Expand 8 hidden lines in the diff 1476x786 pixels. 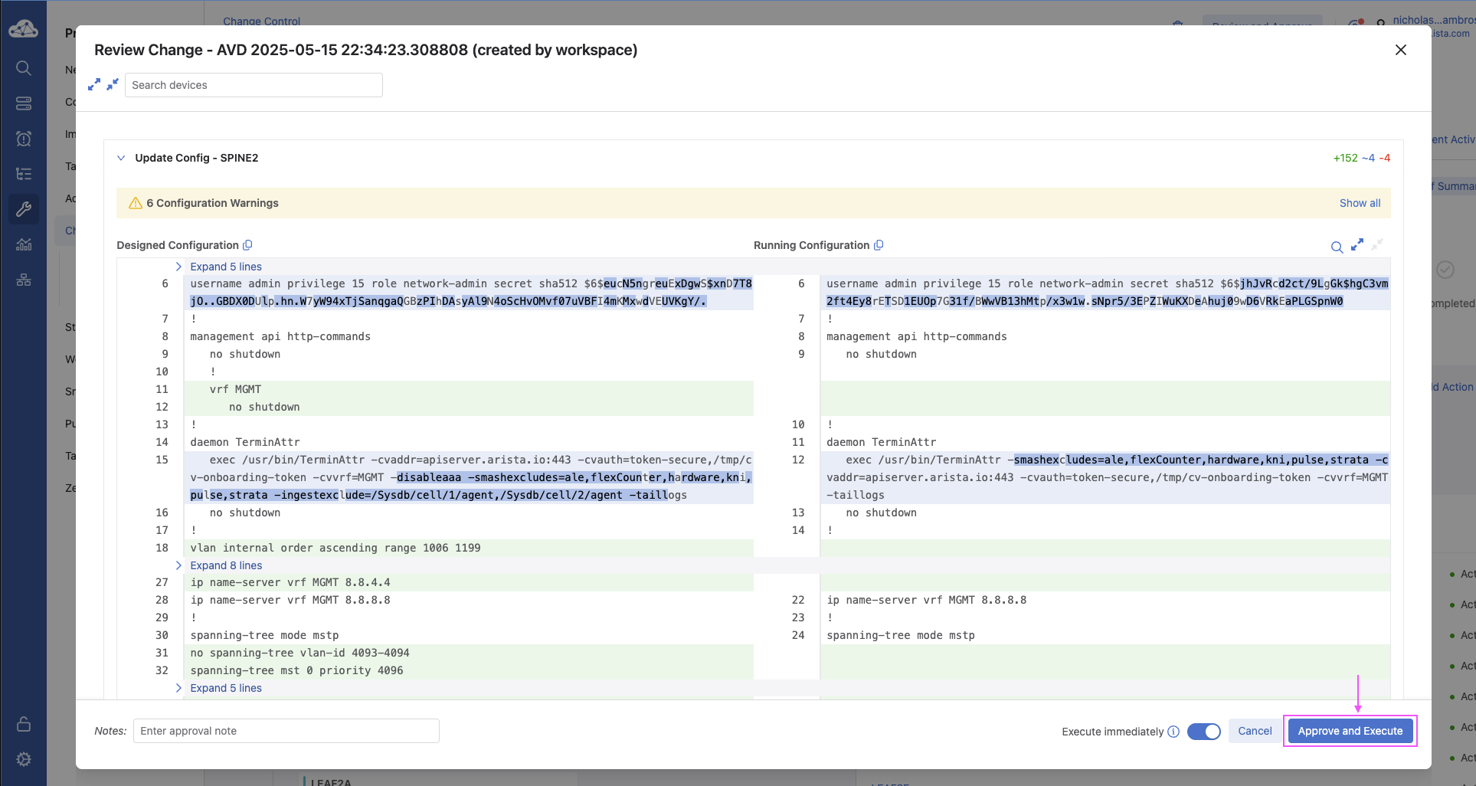point(225,565)
